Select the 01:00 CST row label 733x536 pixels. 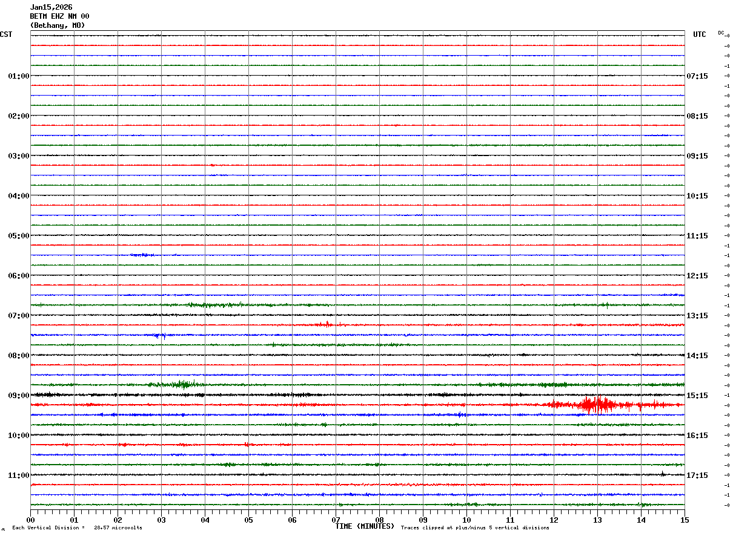point(18,76)
